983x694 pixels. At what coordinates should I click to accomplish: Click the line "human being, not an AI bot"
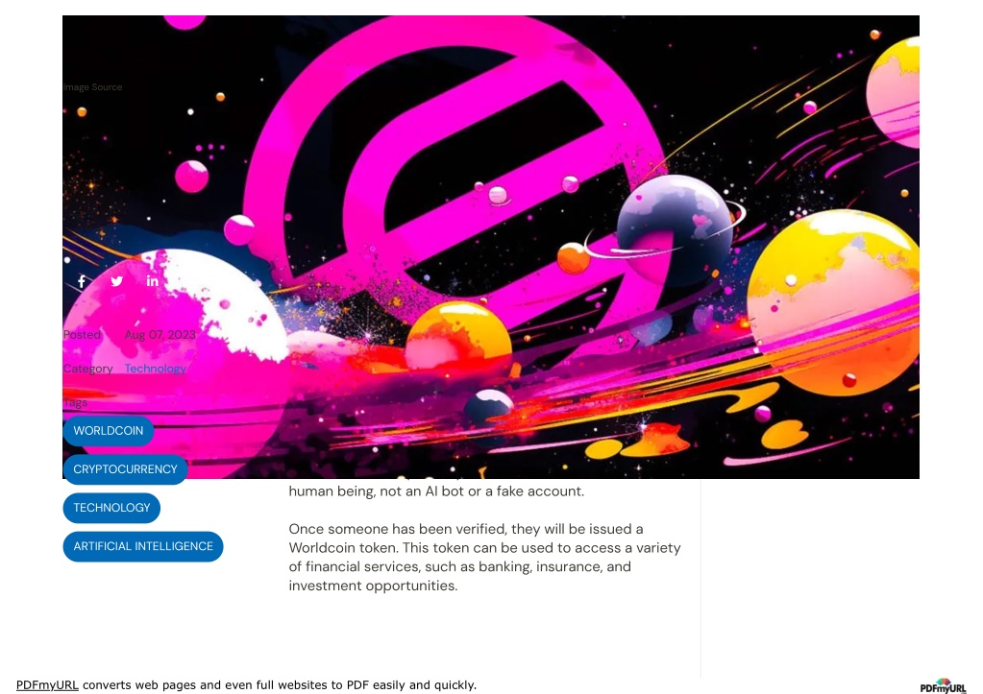[436, 491]
